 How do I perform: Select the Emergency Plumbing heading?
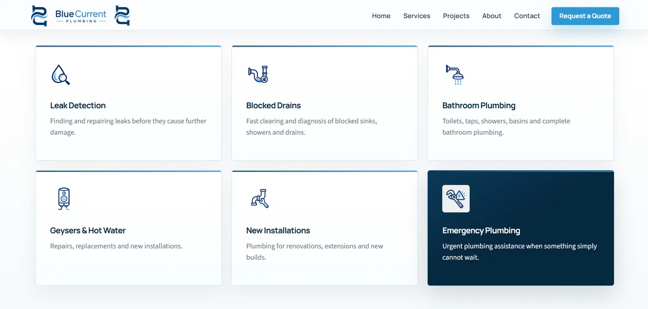[x=481, y=230]
